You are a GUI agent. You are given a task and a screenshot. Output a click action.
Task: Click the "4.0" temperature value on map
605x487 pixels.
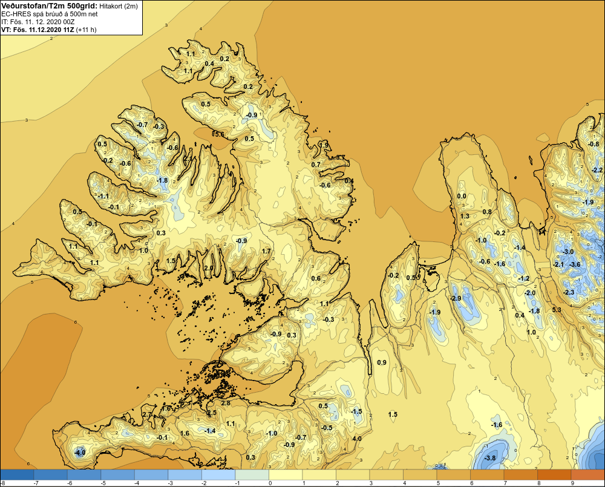pyautogui.click(x=357, y=439)
